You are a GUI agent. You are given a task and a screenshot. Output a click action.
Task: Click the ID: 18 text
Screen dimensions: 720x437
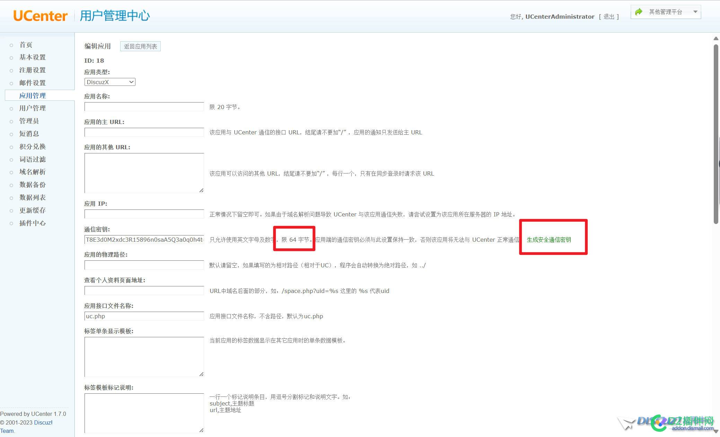point(94,61)
